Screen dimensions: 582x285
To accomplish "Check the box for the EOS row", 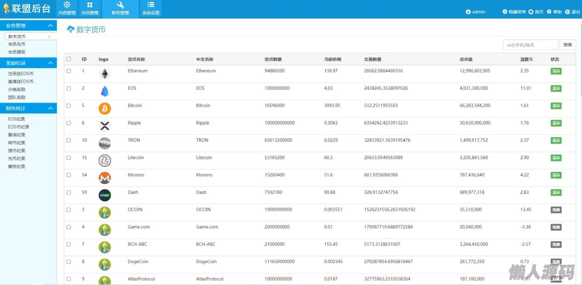I will (68, 88).
